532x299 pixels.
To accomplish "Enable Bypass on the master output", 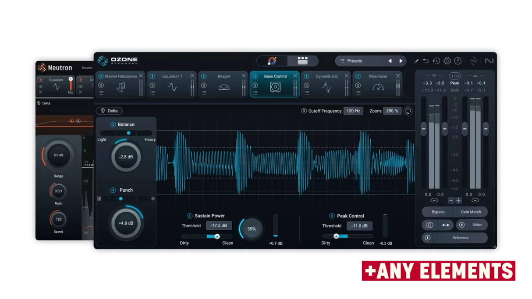I will coord(437,211).
